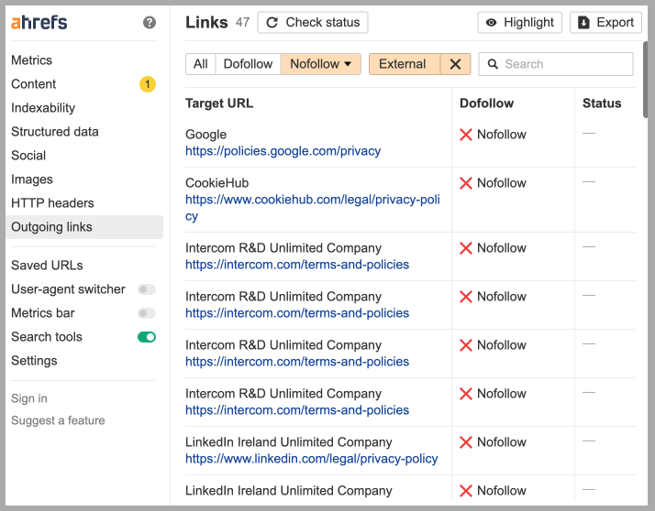Open the HTTP headers section

[x=52, y=203]
